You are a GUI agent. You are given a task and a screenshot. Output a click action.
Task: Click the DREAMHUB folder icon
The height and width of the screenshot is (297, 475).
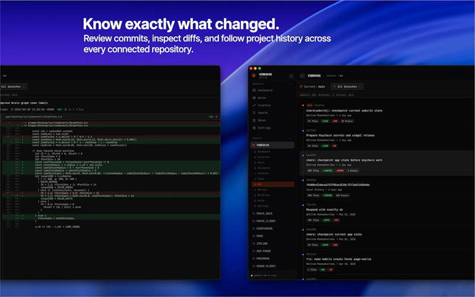254,258
